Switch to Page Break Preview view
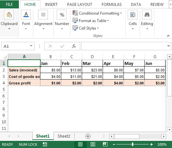Image resolution: width=172 pixels, height=148 pixels. tap(105, 144)
